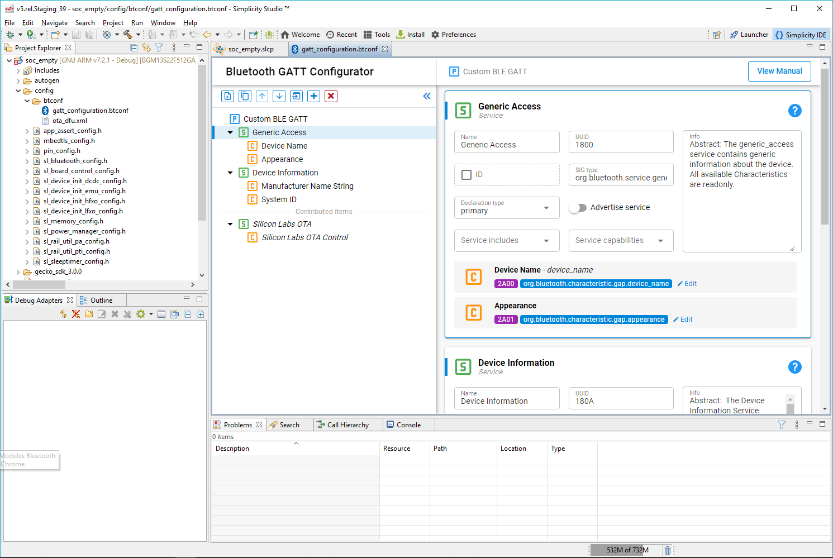The width and height of the screenshot is (833, 558).
Task: Click the duplicate icon in GATT Configurator
Action: coord(245,96)
